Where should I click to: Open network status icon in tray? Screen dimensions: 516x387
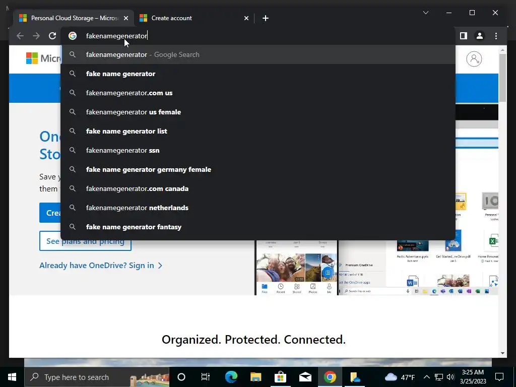pyautogui.click(x=439, y=377)
